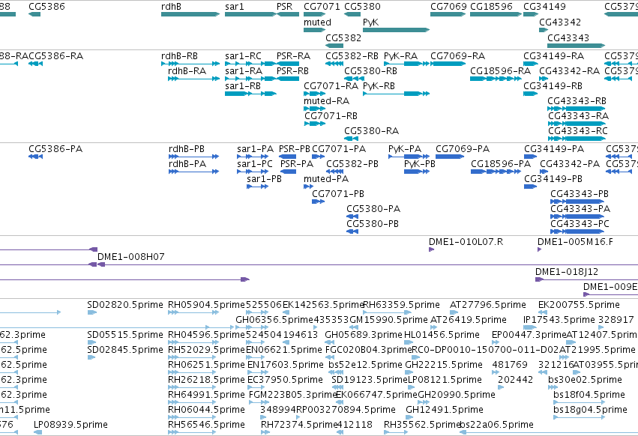Open the CG7069 gene label
The width and height of the screenshot is (638, 436).
448,7
